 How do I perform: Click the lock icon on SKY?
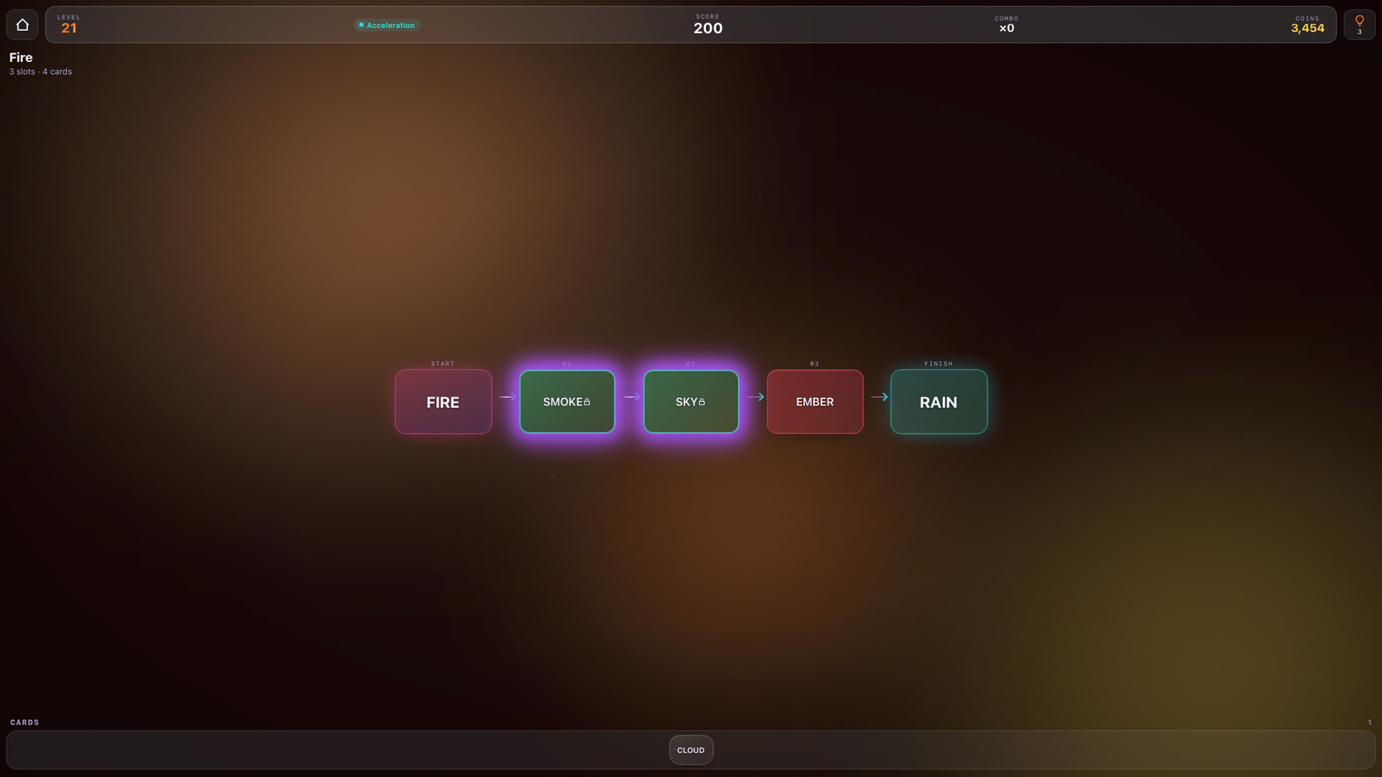[702, 401]
